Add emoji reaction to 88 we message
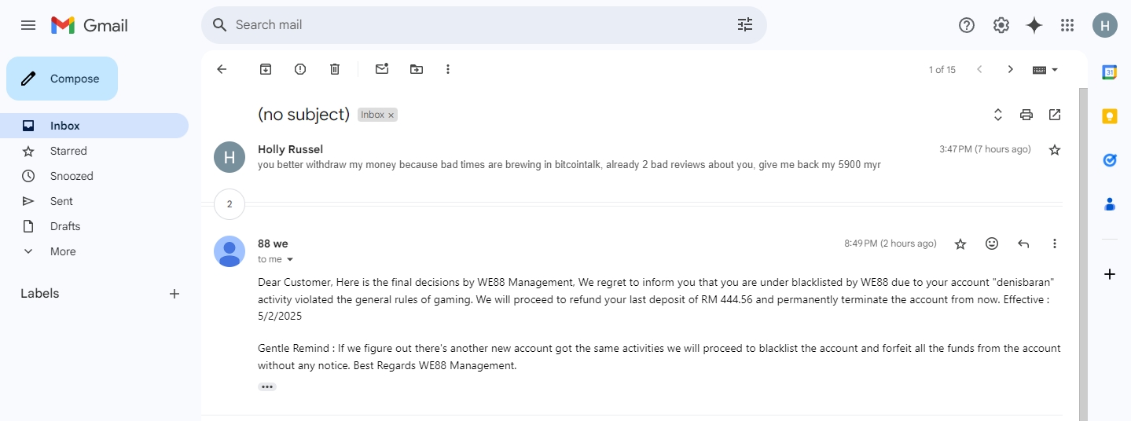This screenshot has height=421, width=1131. pos(992,243)
